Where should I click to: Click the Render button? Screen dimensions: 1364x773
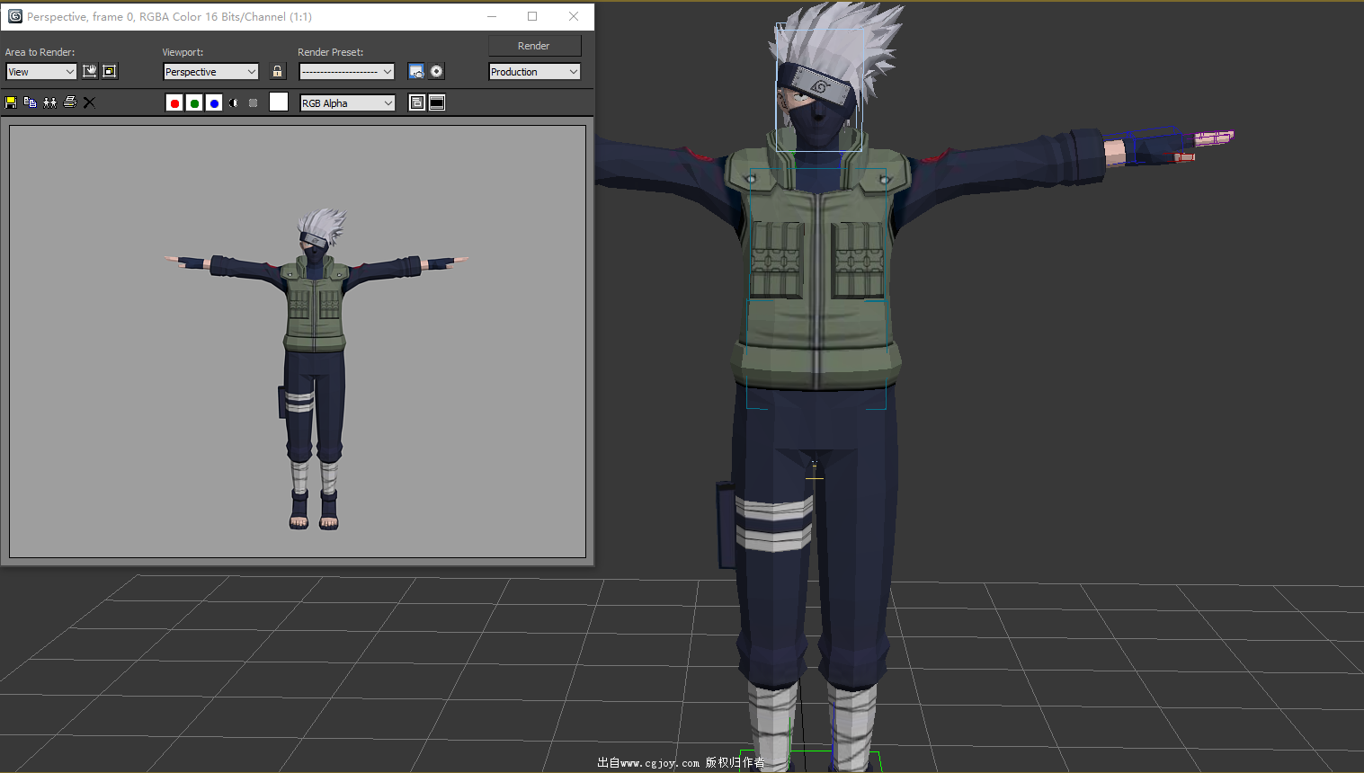534,46
